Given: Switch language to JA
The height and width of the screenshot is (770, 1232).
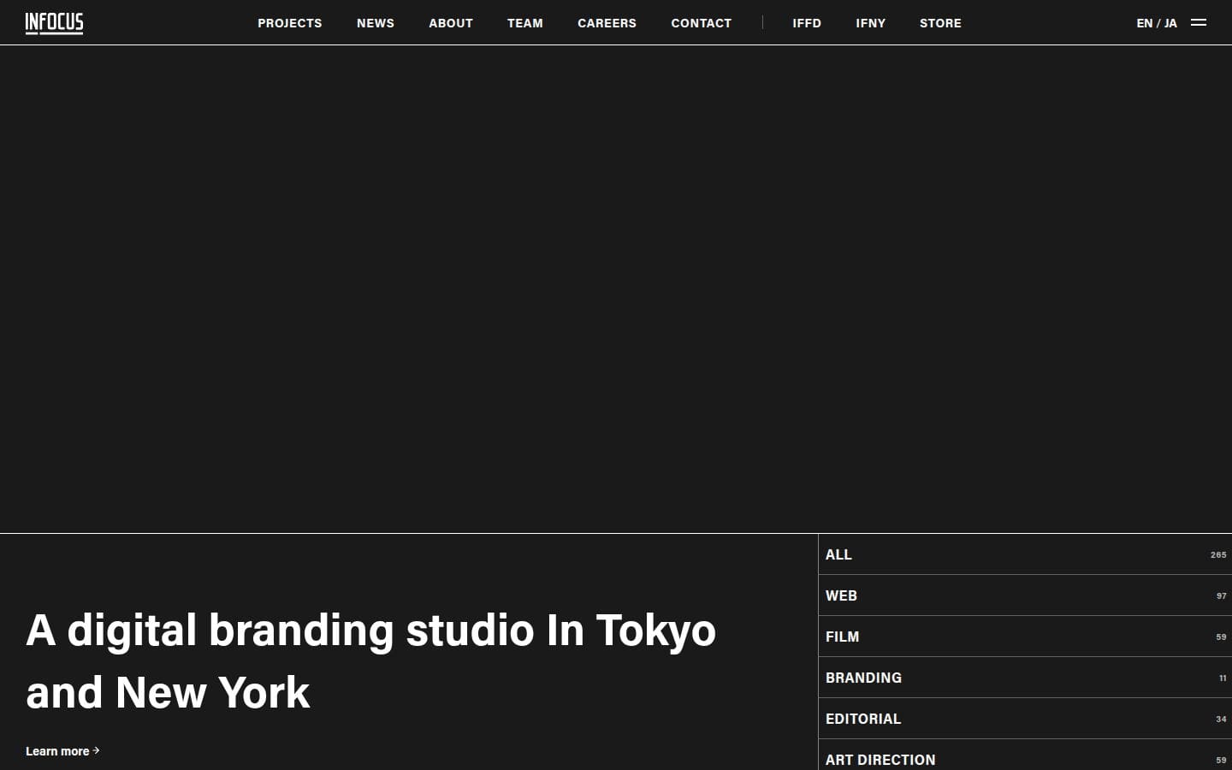Looking at the screenshot, I should [x=1170, y=23].
